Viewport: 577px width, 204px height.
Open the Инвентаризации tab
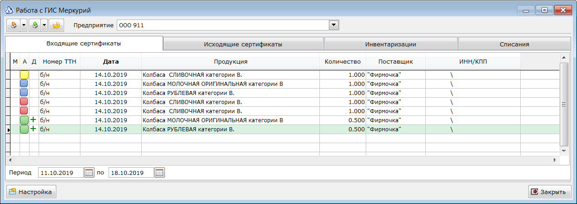click(391, 45)
